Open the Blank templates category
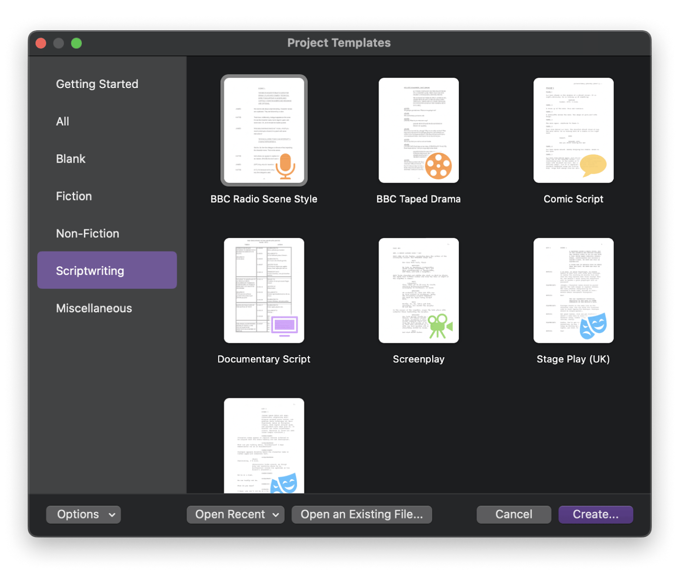The image size is (677, 578). pyautogui.click(x=71, y=159)
